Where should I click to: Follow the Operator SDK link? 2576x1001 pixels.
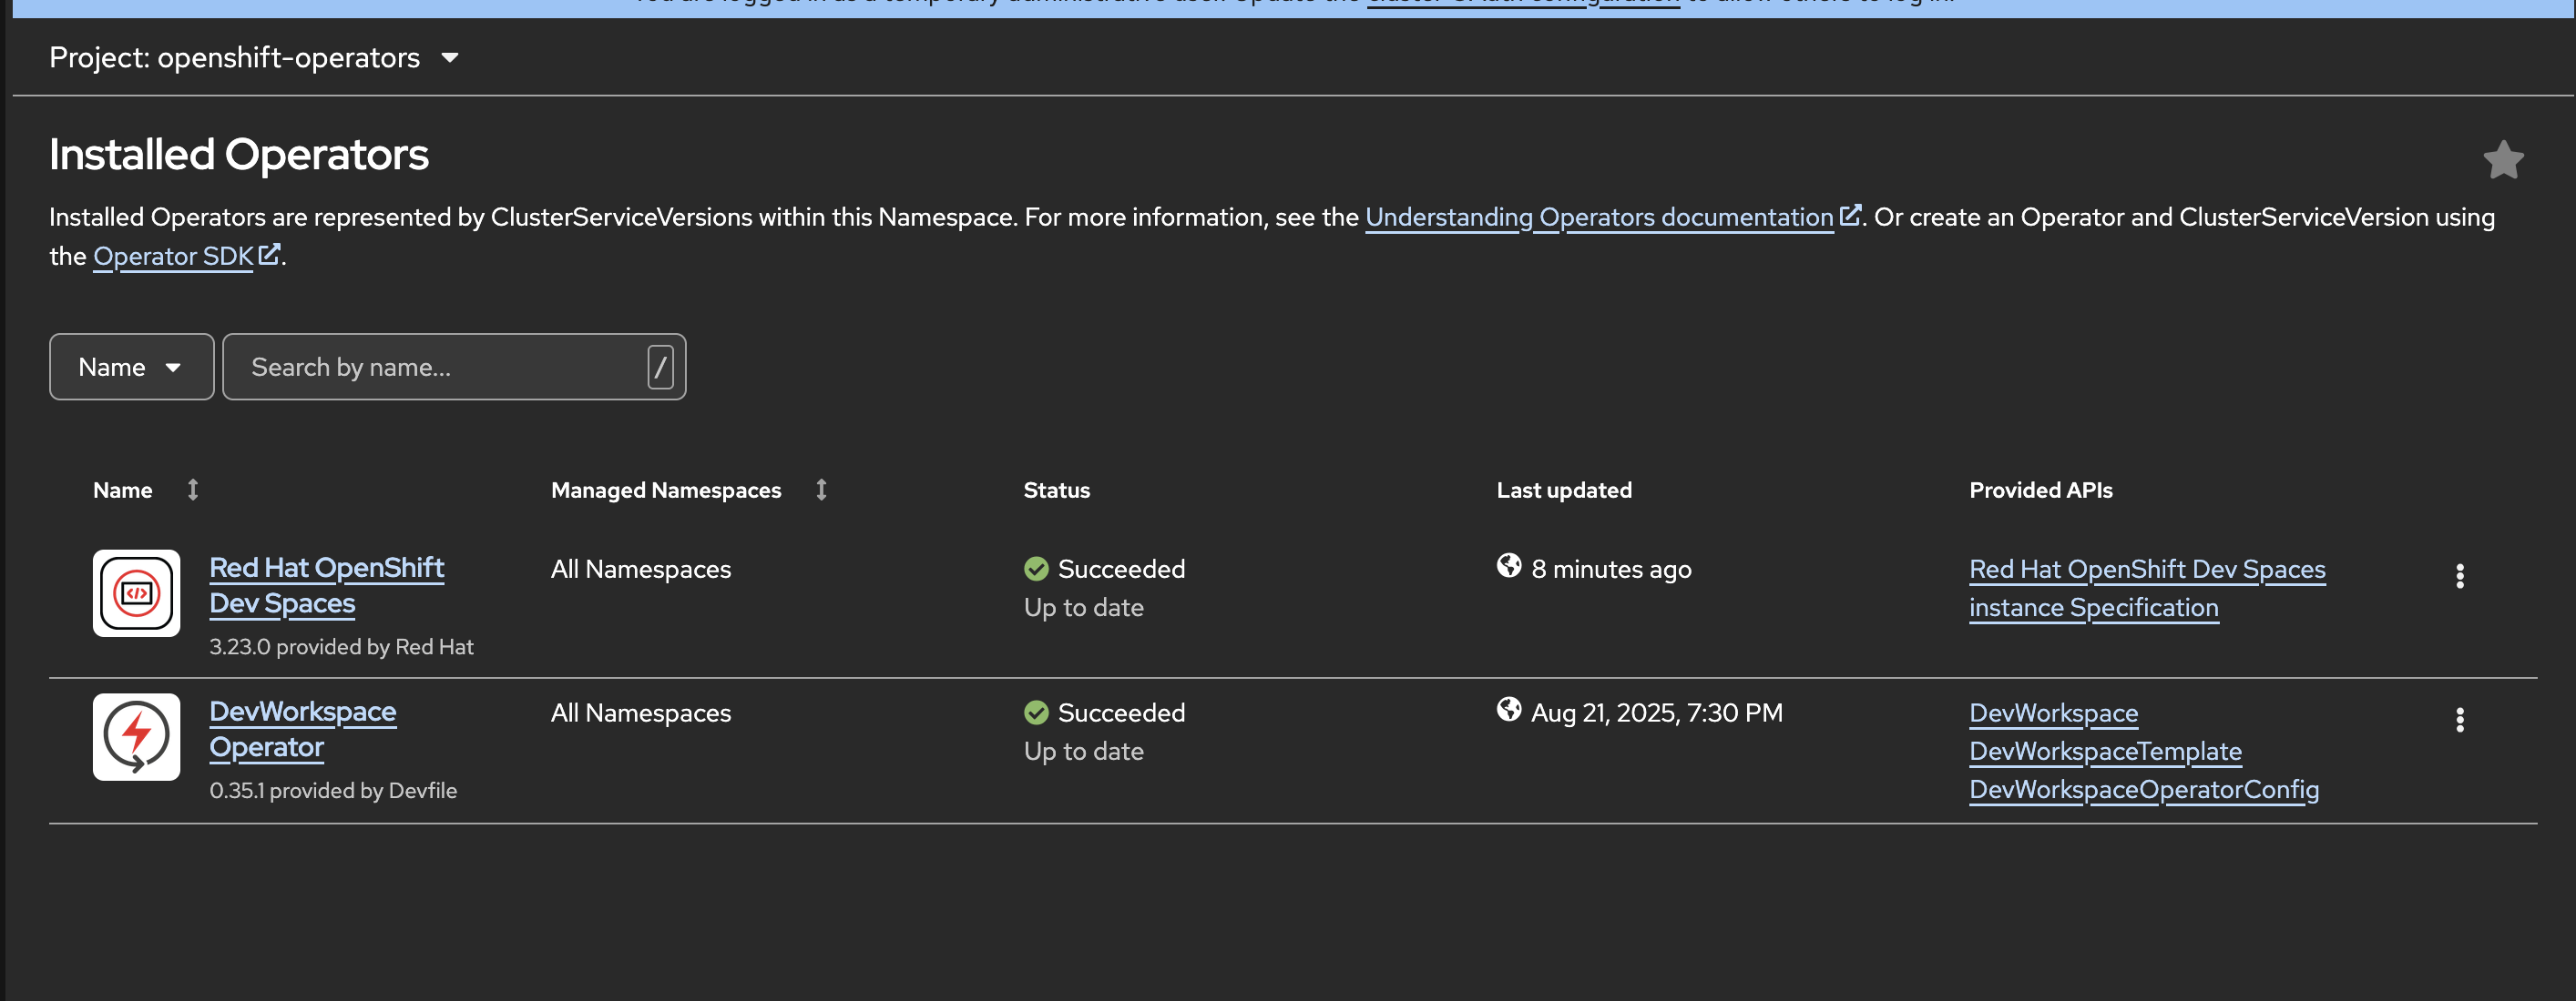(173, 256)
